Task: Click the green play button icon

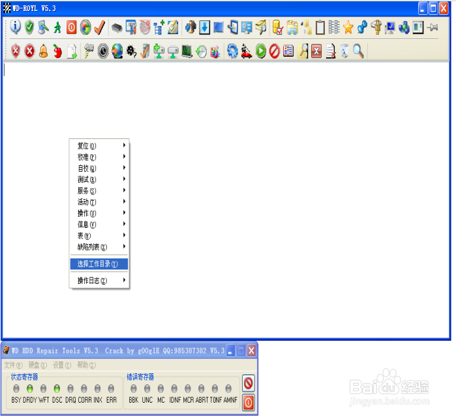Action: [260, 51]
